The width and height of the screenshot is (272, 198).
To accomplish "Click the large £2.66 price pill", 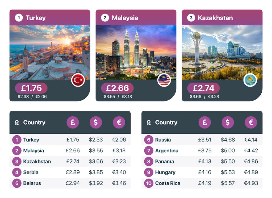I will click(117, 88).
